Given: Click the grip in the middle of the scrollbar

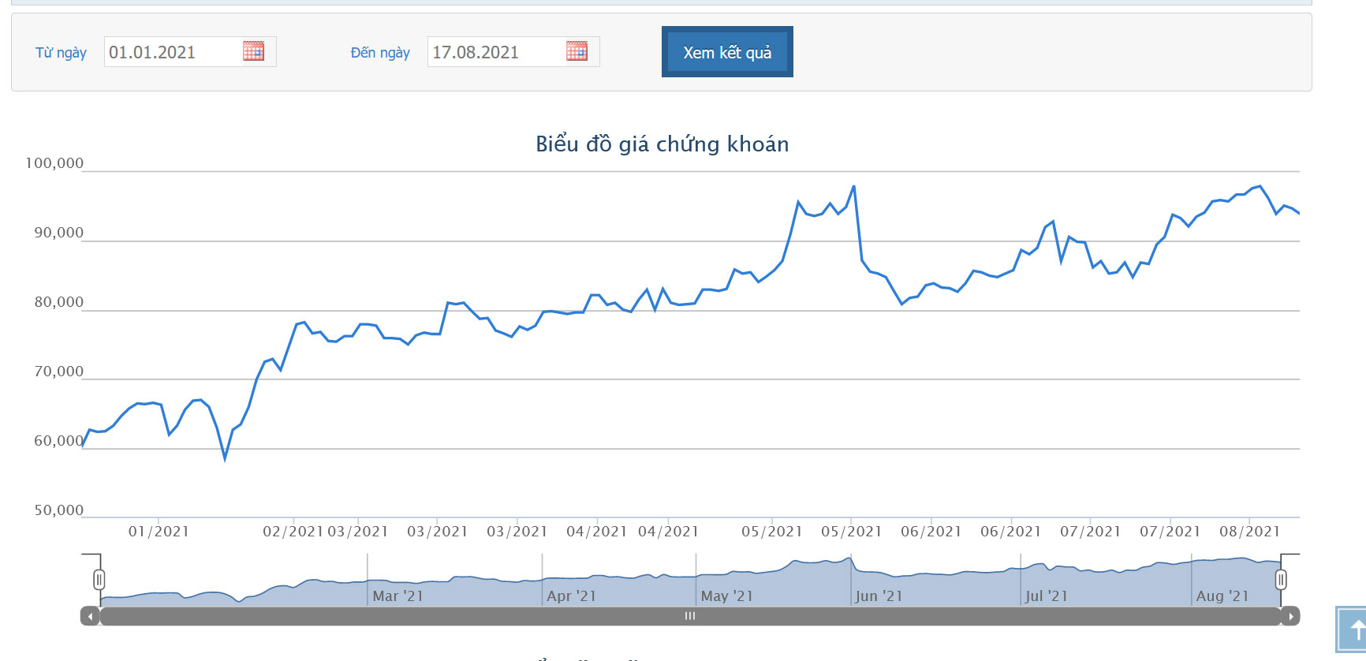Looking at the screenshot, I should [x=690, y=616].
